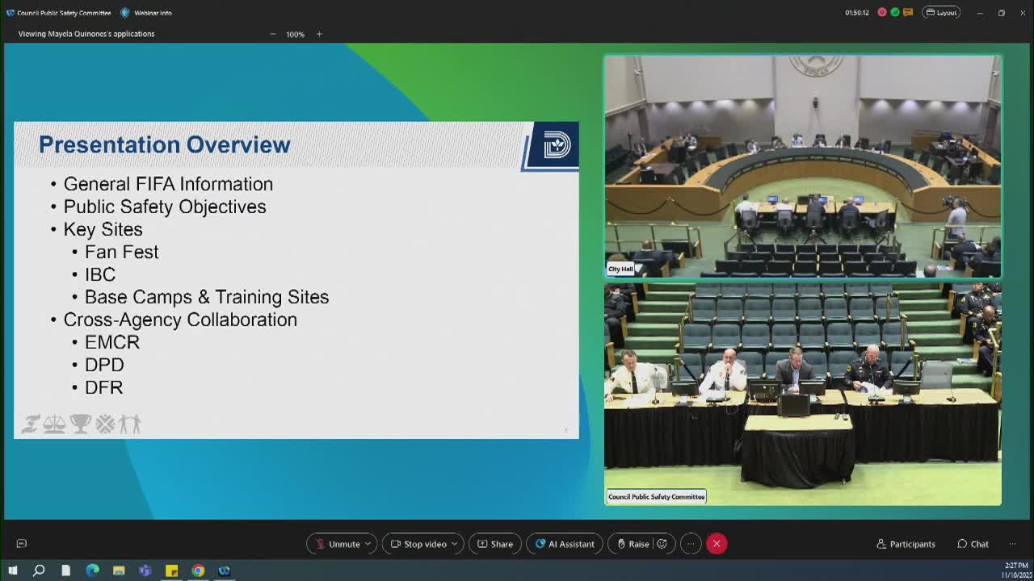Open the Webinar Info shield icon
Screen dimensions: 1034x581
coord(125,13)
